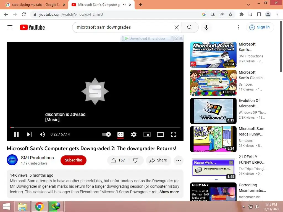Open Chrome extensions puzzle icon
283x212 pixels.
241,14
